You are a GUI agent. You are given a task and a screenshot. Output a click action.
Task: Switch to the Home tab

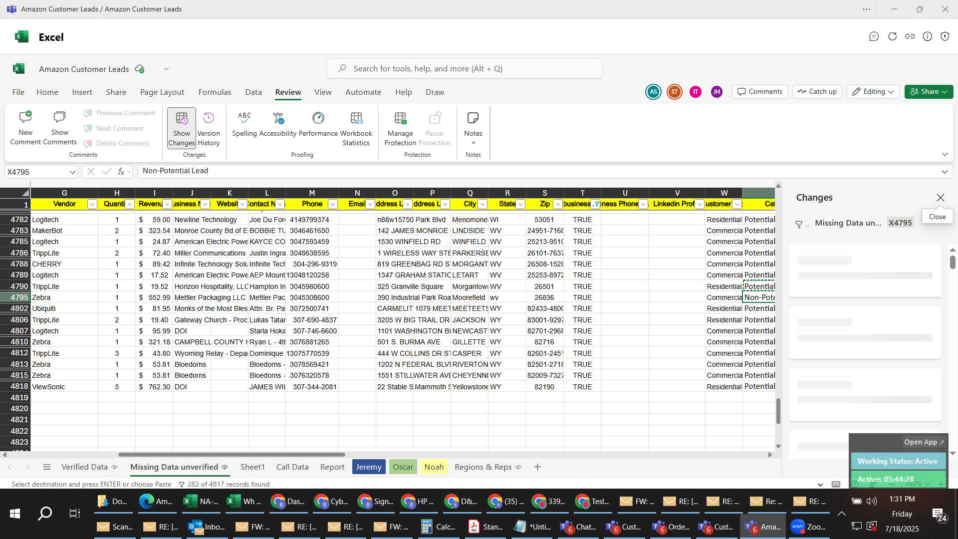[47, 92]
